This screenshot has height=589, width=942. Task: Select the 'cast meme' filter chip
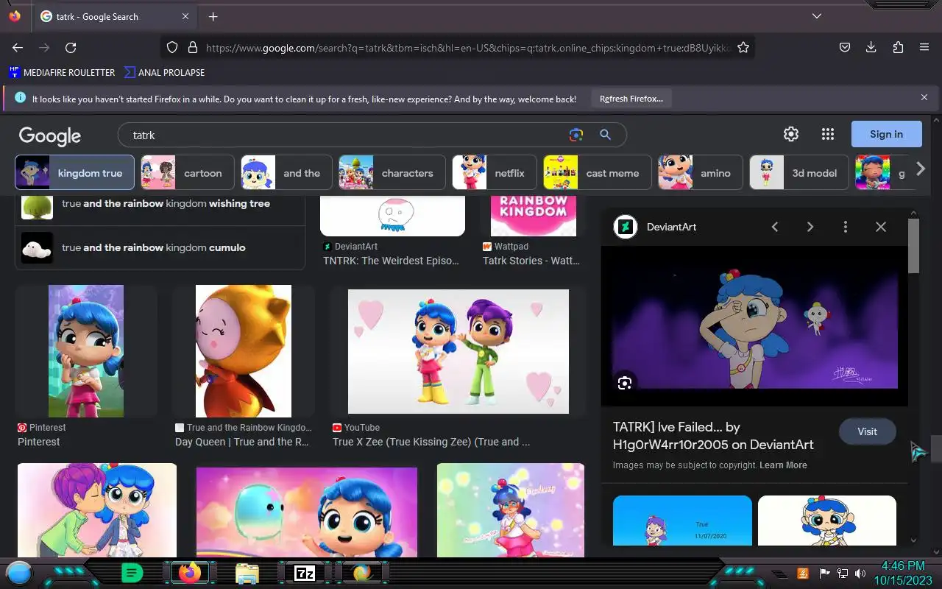(x=597, y=173)
